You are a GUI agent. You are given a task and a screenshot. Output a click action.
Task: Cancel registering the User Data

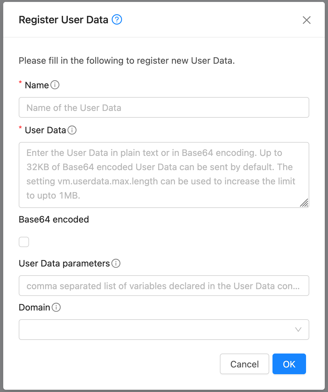(244, 364)
